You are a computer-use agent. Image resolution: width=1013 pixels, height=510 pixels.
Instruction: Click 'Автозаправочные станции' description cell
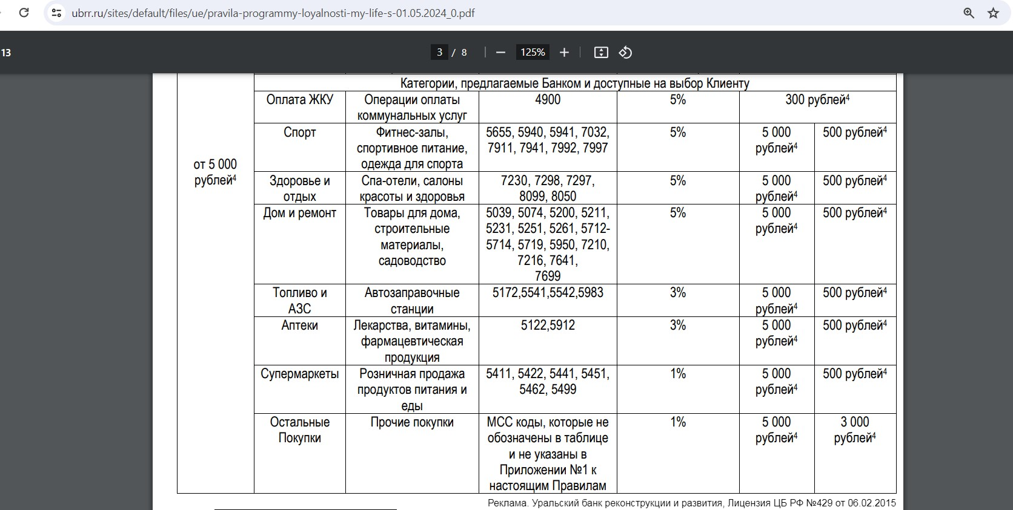[x=412, y=301]
